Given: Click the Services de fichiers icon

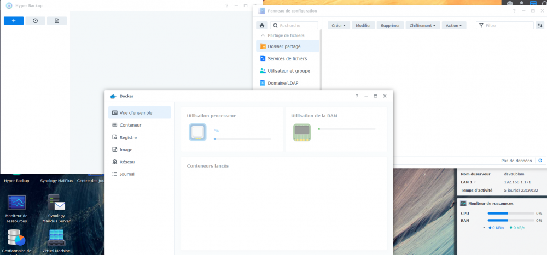Looking at the screenshot, I should [263, 58].
